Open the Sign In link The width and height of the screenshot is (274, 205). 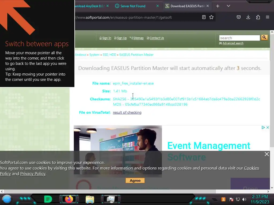click(106, 38)
